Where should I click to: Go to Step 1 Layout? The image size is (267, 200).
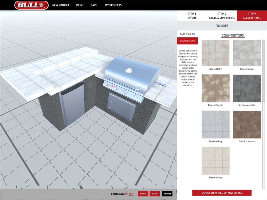click(x=192, y=16)
